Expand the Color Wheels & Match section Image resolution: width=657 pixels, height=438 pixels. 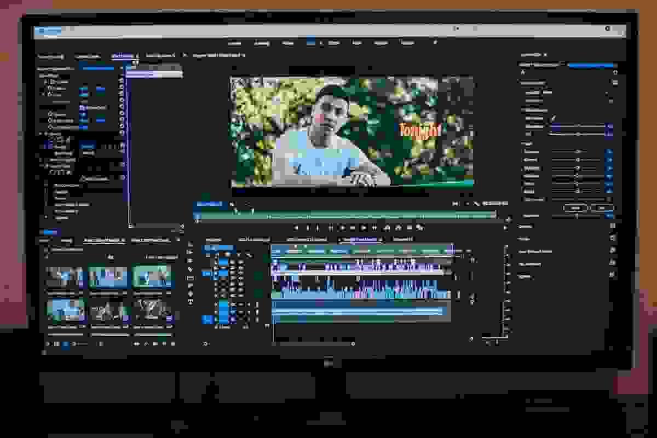535,251
